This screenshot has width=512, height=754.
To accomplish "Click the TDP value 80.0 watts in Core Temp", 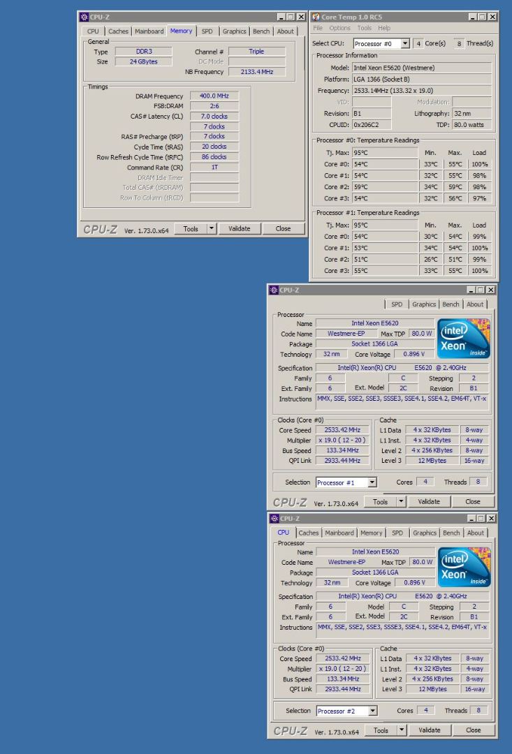I will [x=471, y=124].
